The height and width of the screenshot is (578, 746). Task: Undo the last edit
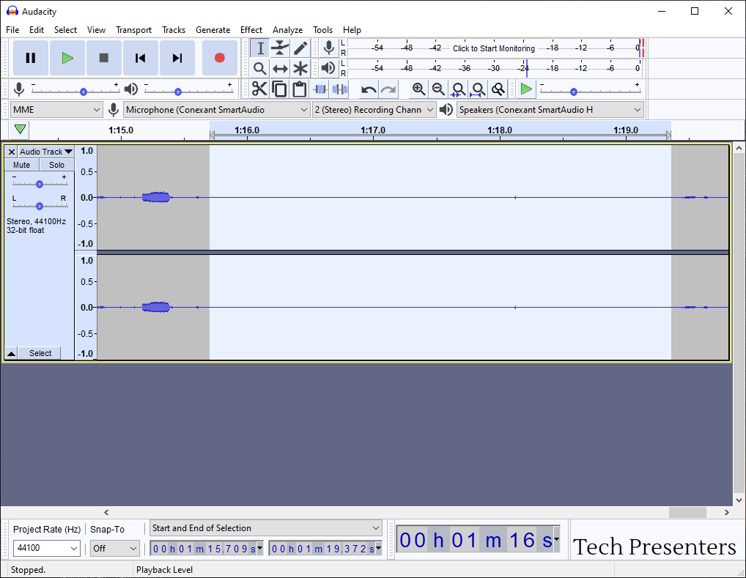pos(369,89)
